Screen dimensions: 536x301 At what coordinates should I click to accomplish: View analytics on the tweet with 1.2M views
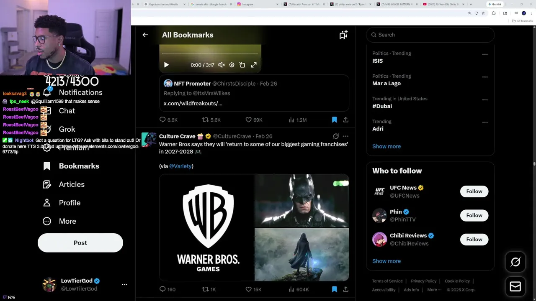297,120
